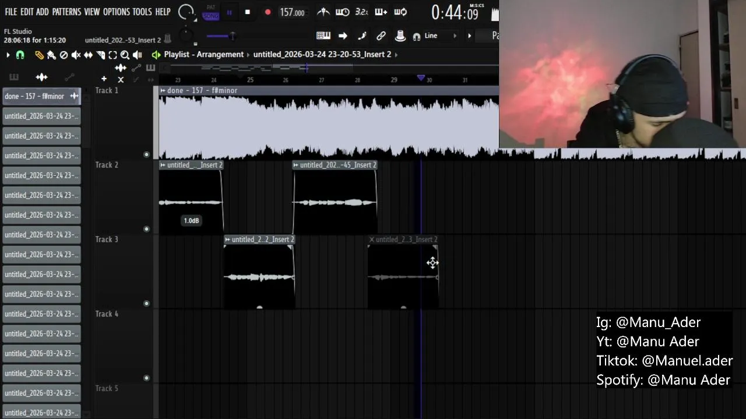Toggle the 3-2-1 recording countdown
The width and height of the screenshot is (746, 419).
tap(361, 12)
